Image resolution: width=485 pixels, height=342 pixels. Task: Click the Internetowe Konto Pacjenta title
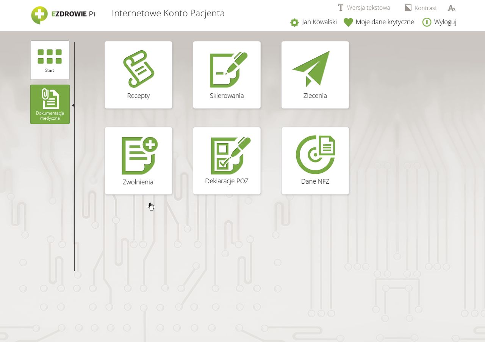coord(168,13)
